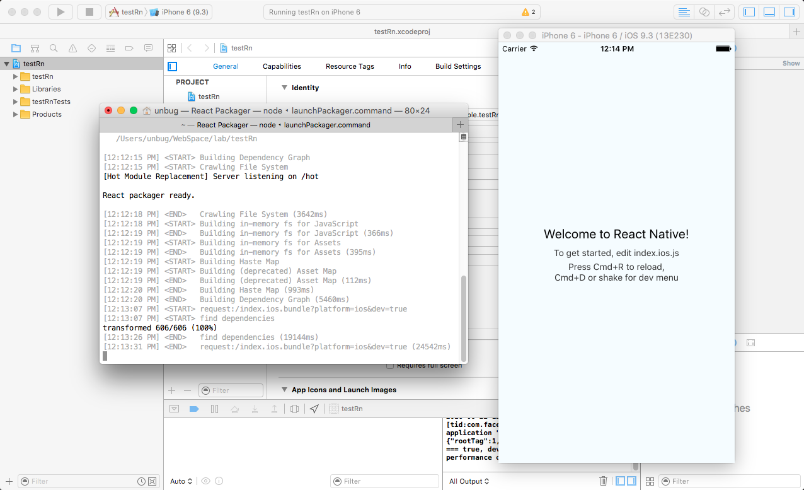This screenshot has width=804, height=490.
Task: Open Debug View Hierarchy
Action: 294,409
